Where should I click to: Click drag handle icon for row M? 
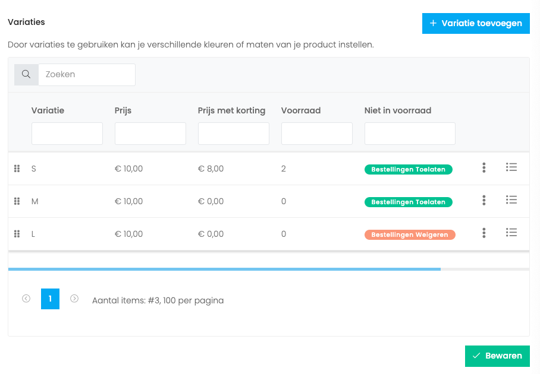[x=17, y=201]
